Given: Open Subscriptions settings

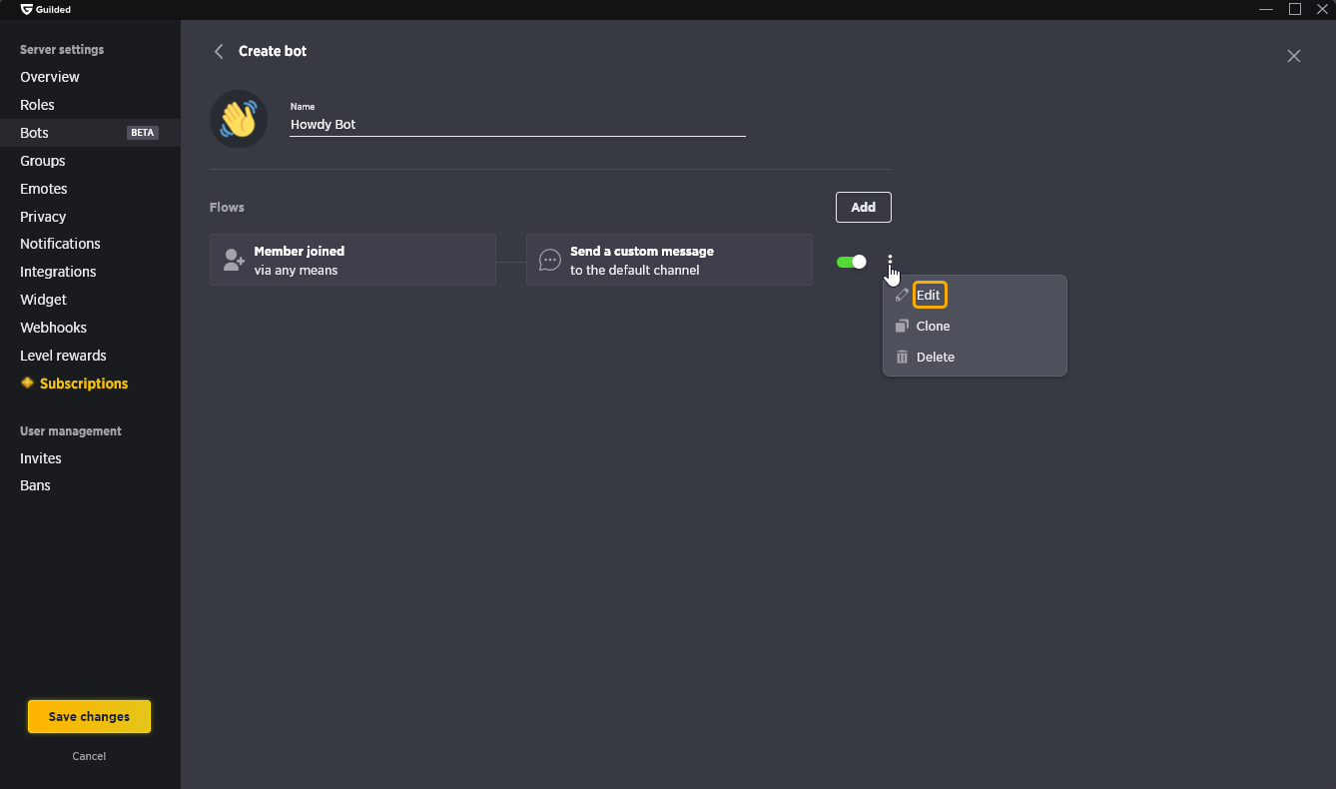Looking at the screenshot, I should [90, 384].
